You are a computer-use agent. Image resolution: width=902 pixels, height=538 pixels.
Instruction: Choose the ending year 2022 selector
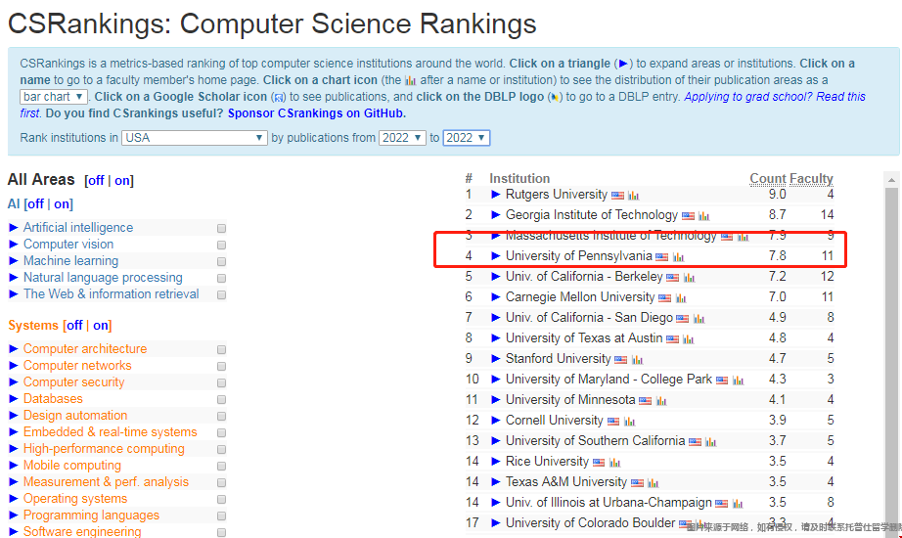(x=466, y=138)
